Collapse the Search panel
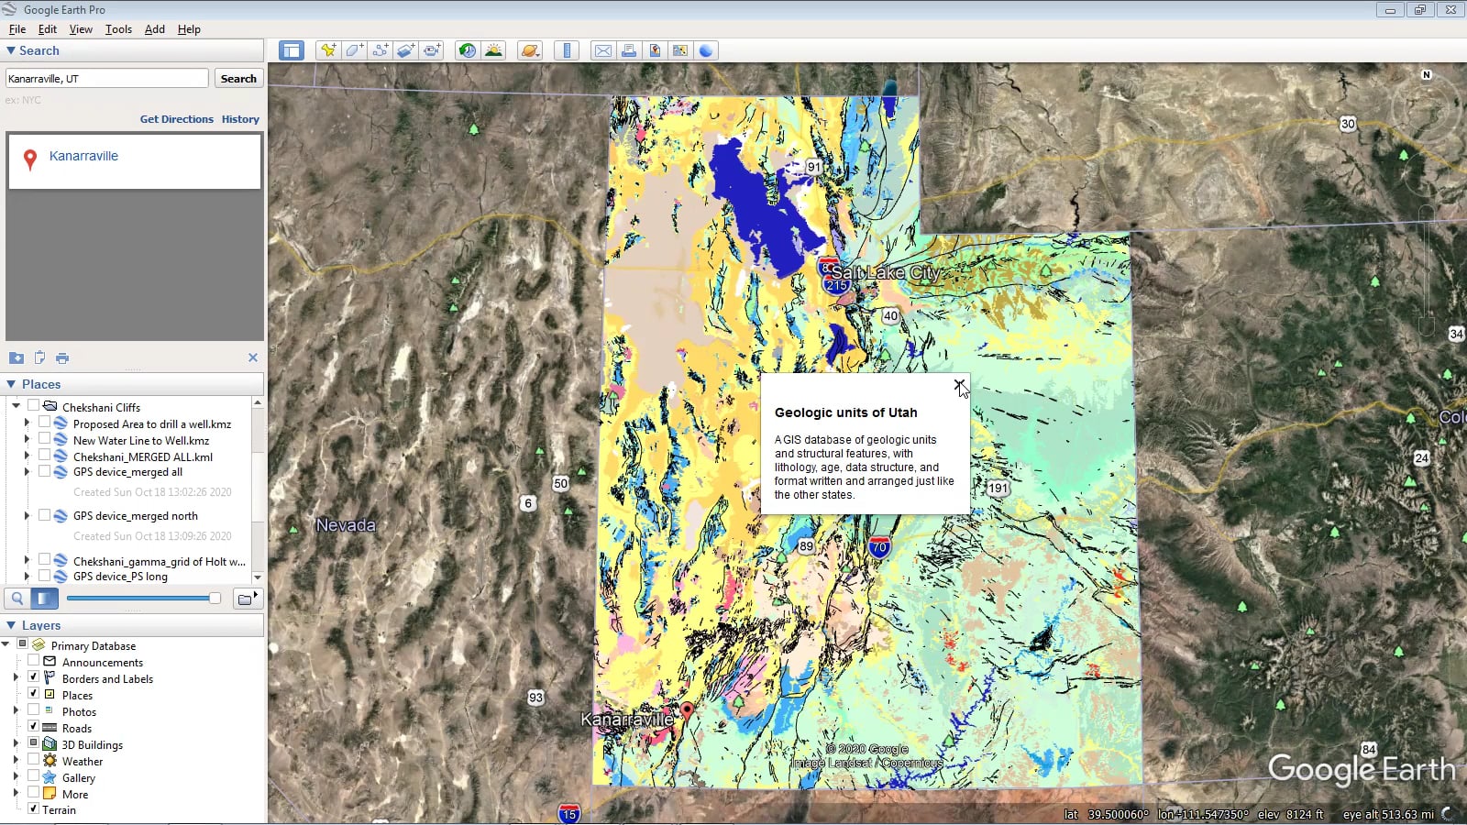The image size is (1467, 825). click(x=11, y=50)
